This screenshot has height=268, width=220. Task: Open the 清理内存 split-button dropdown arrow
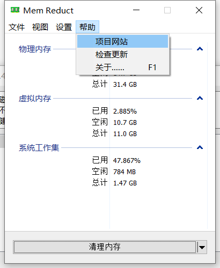(x=202, y=247)
